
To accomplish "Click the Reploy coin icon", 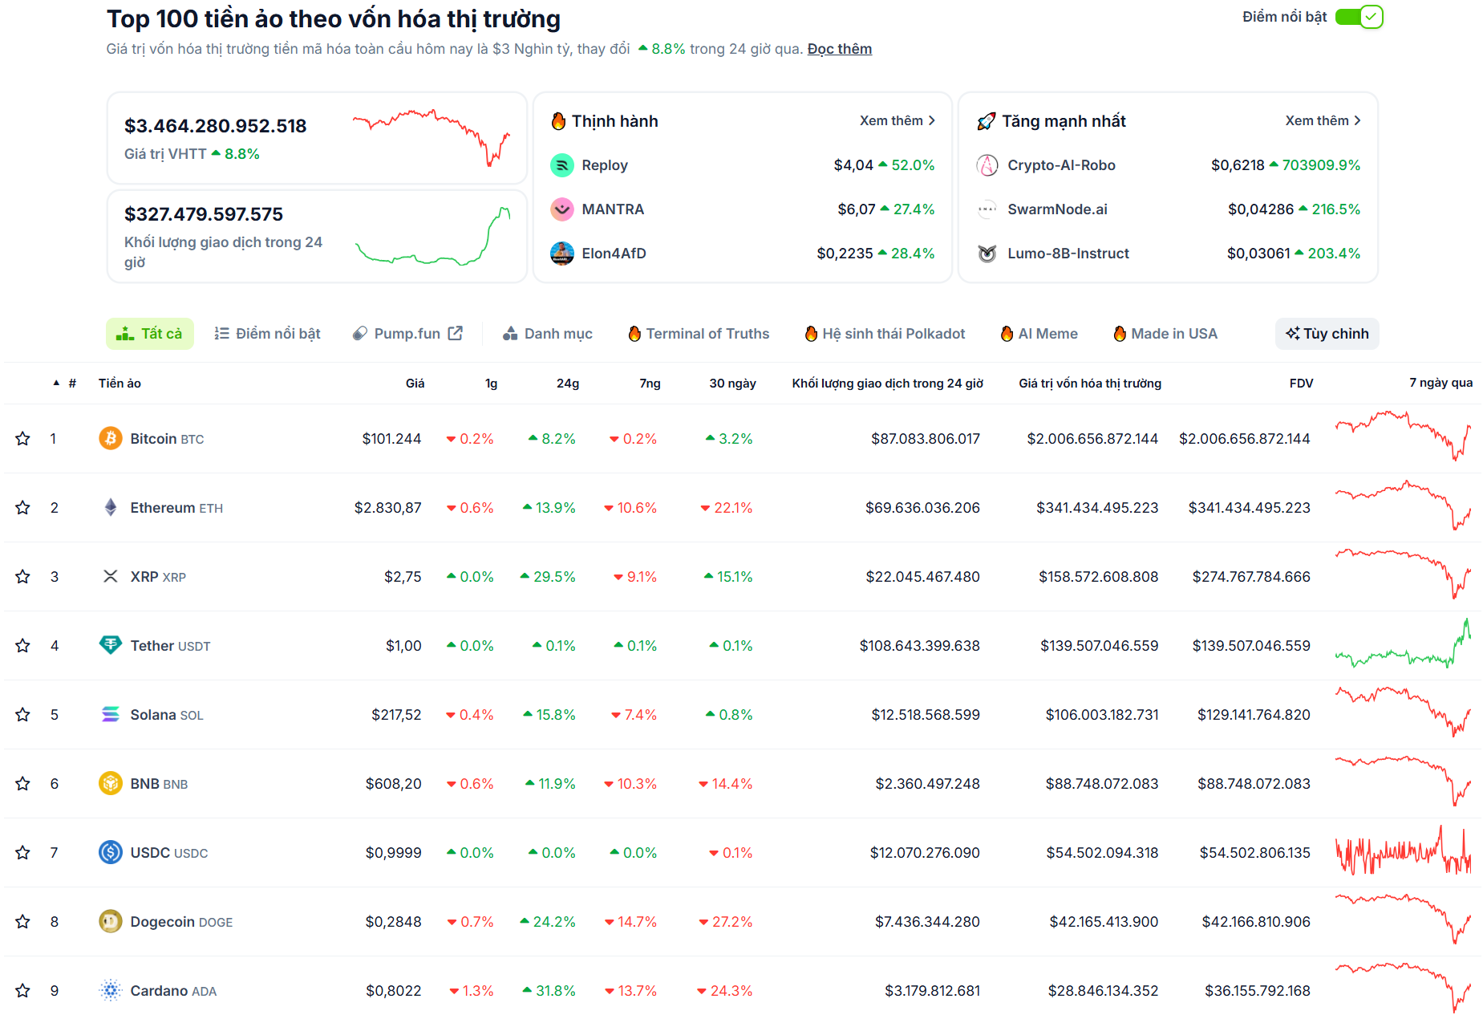I will tap(562, 165).
